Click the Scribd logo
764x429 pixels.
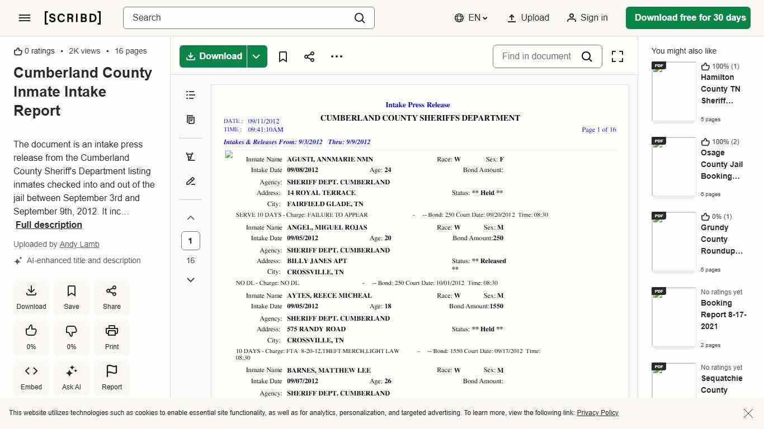[x=72, y=17]
